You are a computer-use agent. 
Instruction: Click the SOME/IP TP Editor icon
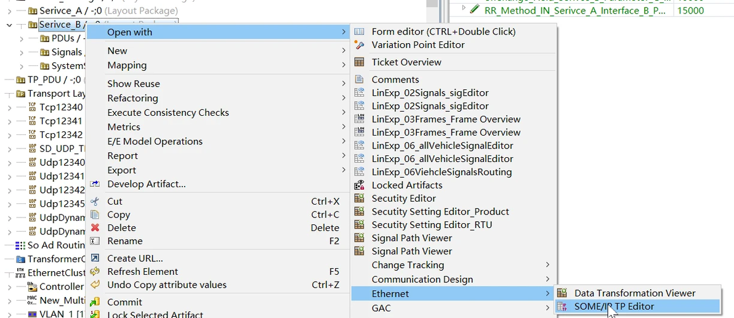pyautogui.click(x=562, y=306)
